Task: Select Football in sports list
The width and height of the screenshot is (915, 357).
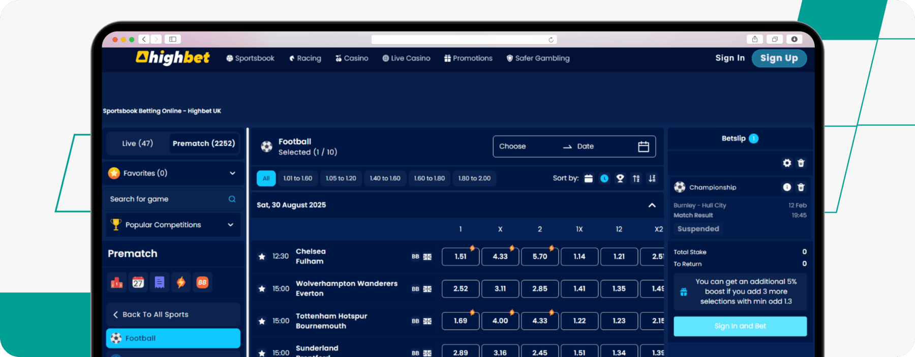Action: [173, 338]
